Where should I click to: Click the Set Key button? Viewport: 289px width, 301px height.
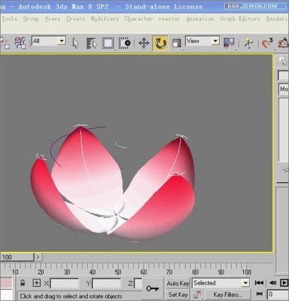point(178,295)
